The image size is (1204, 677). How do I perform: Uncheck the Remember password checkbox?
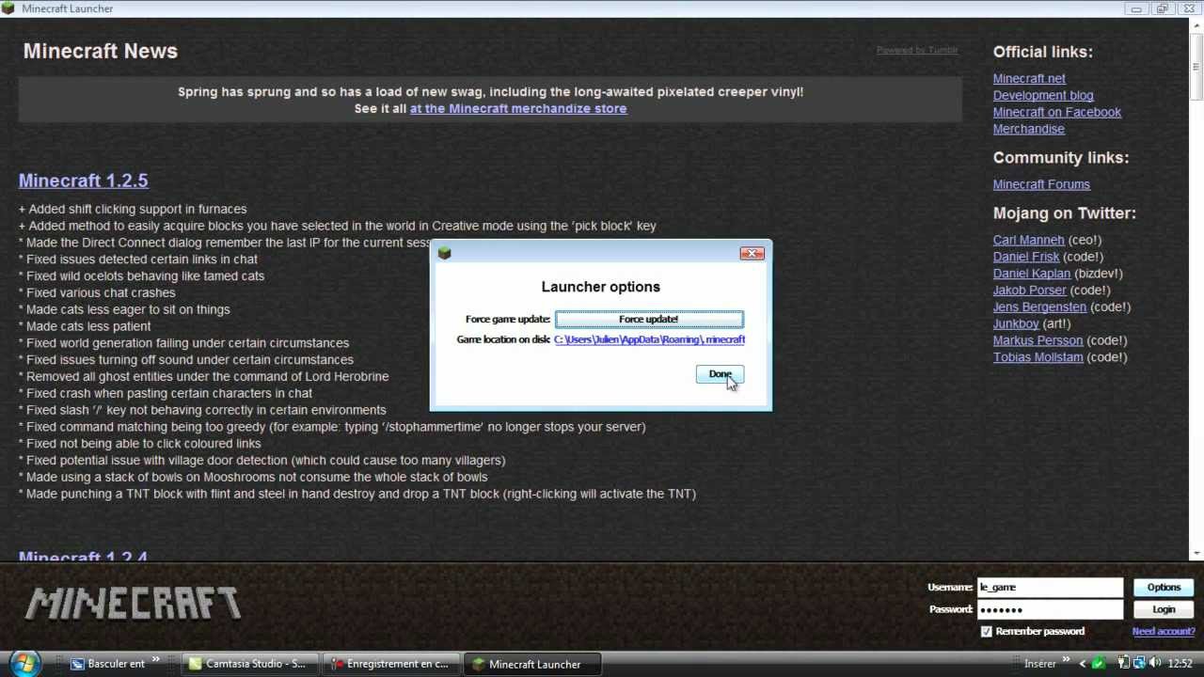coord(986,631)
